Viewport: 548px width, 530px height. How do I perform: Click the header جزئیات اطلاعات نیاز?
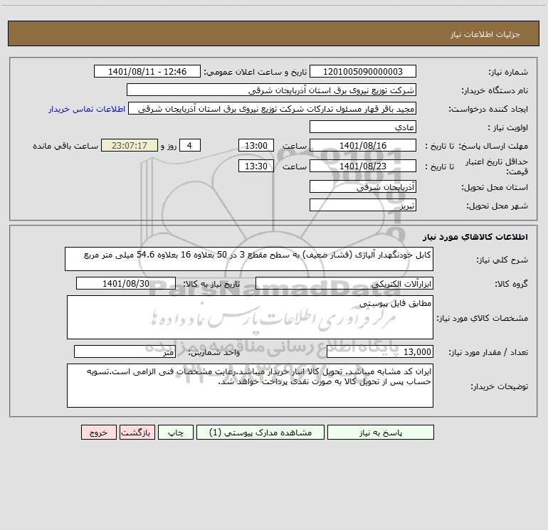coord(485,34)
